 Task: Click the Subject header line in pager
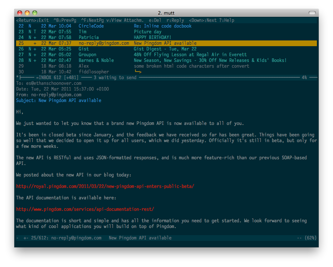(x=59, y=101)
